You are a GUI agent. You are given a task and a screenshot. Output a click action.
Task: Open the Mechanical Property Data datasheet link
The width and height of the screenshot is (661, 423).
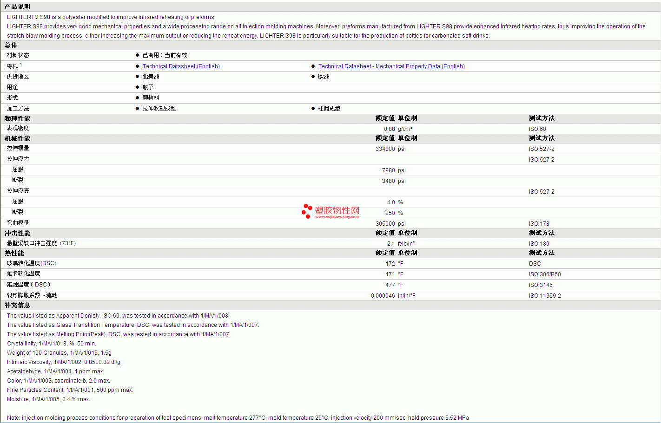(x=391, y=66)
